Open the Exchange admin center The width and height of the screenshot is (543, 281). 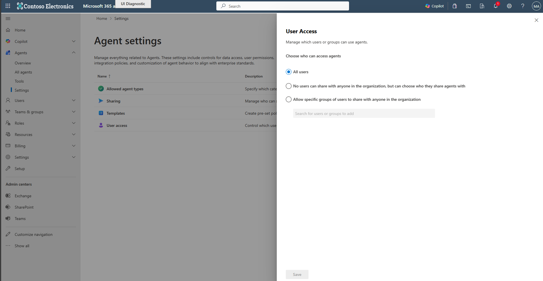coord(23,196)
